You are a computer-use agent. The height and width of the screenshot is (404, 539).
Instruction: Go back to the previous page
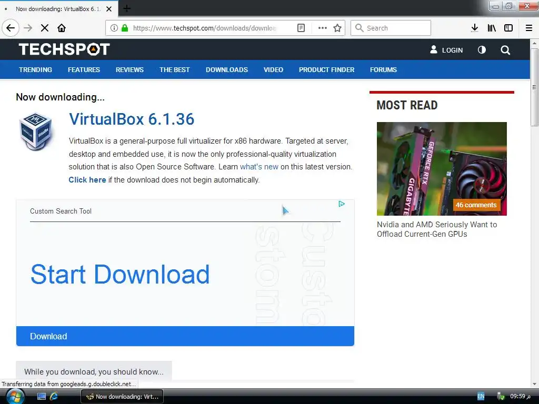(11, 28)
